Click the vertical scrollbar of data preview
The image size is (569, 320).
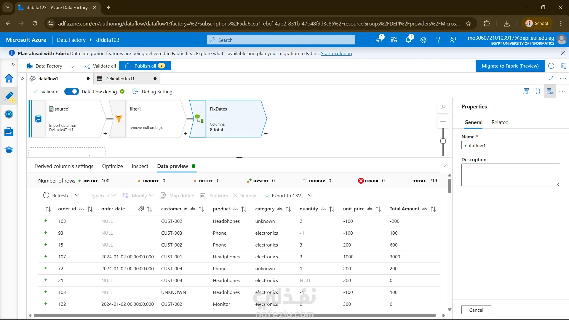pos(450,186)
